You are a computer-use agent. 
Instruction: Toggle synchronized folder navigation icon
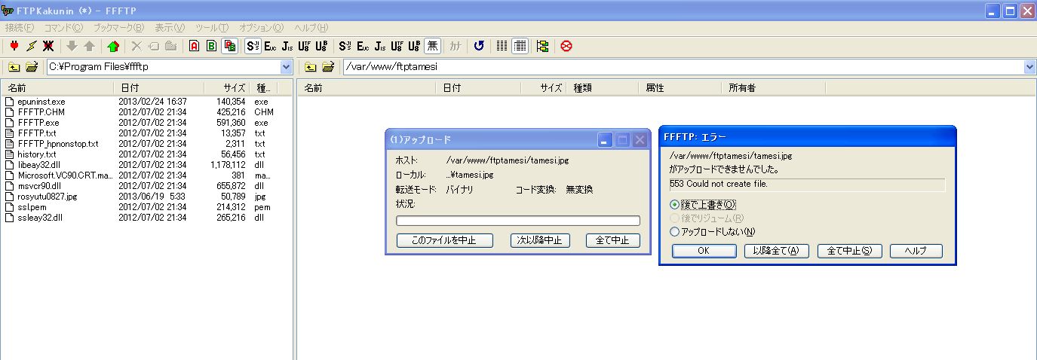(x=543, y=46)
